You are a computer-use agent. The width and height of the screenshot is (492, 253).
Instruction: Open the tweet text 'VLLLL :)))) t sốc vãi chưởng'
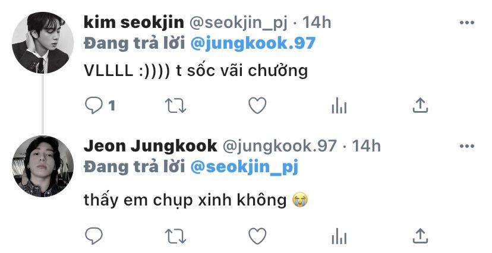click(x=196, y=71)
